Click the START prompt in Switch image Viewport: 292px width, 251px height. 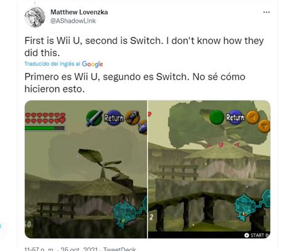257,235
